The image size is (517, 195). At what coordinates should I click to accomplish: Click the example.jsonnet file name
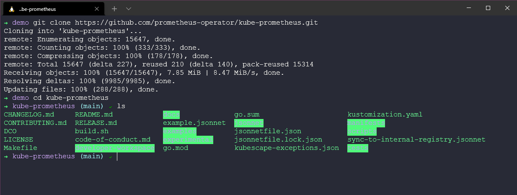click(x=194, y=123)
